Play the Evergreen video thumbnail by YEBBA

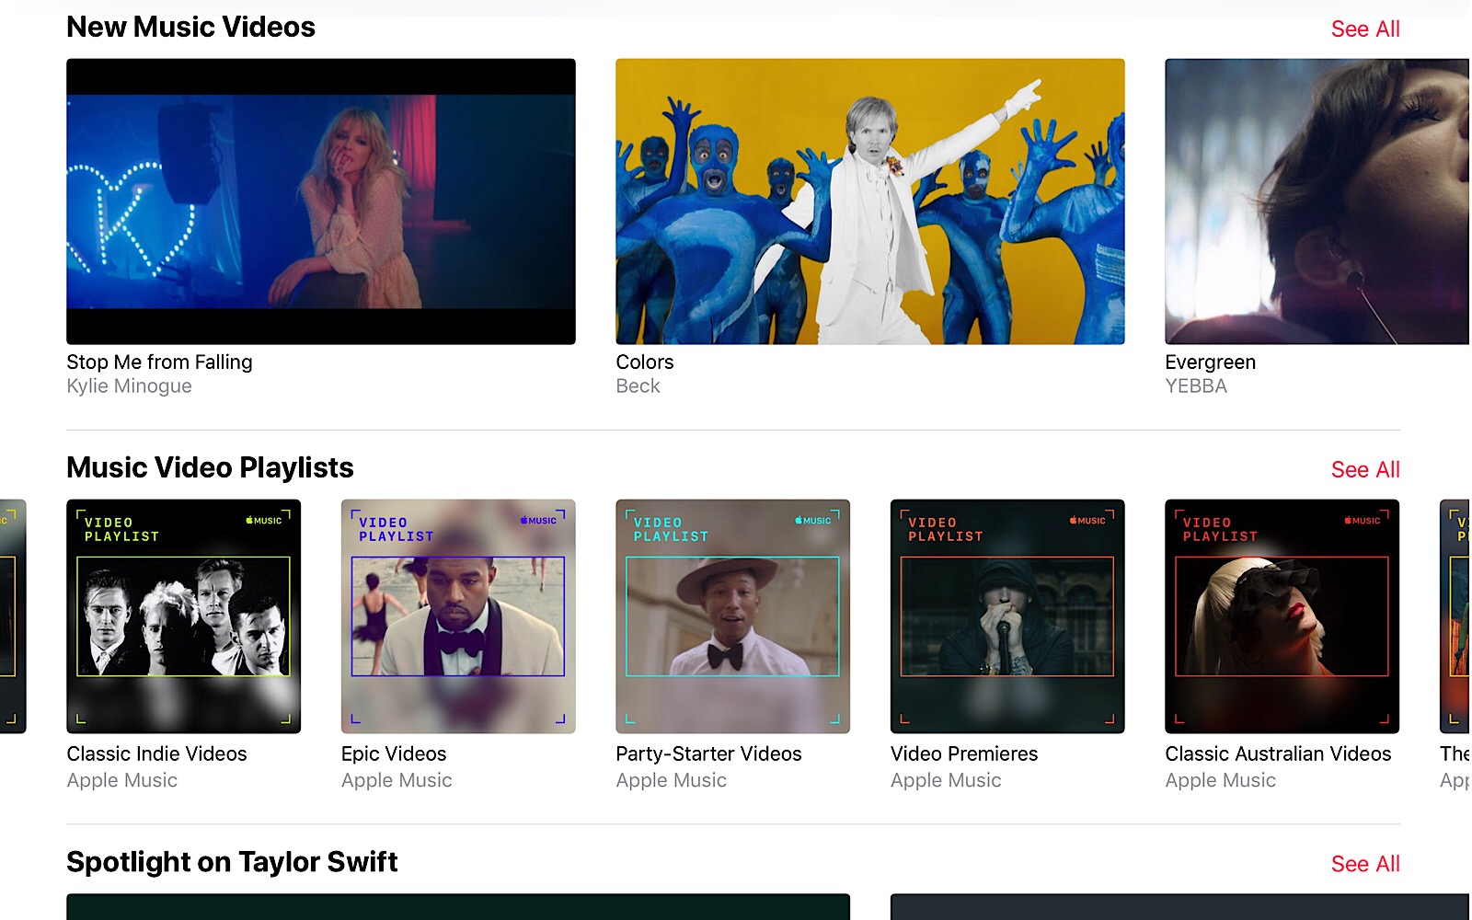click(x=1317, y=201)
